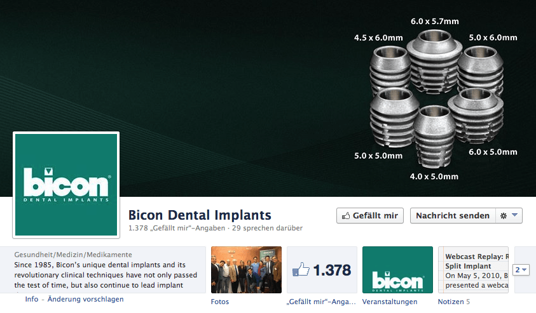Open the Veranstaltungen Bicon logo tile

397,270
